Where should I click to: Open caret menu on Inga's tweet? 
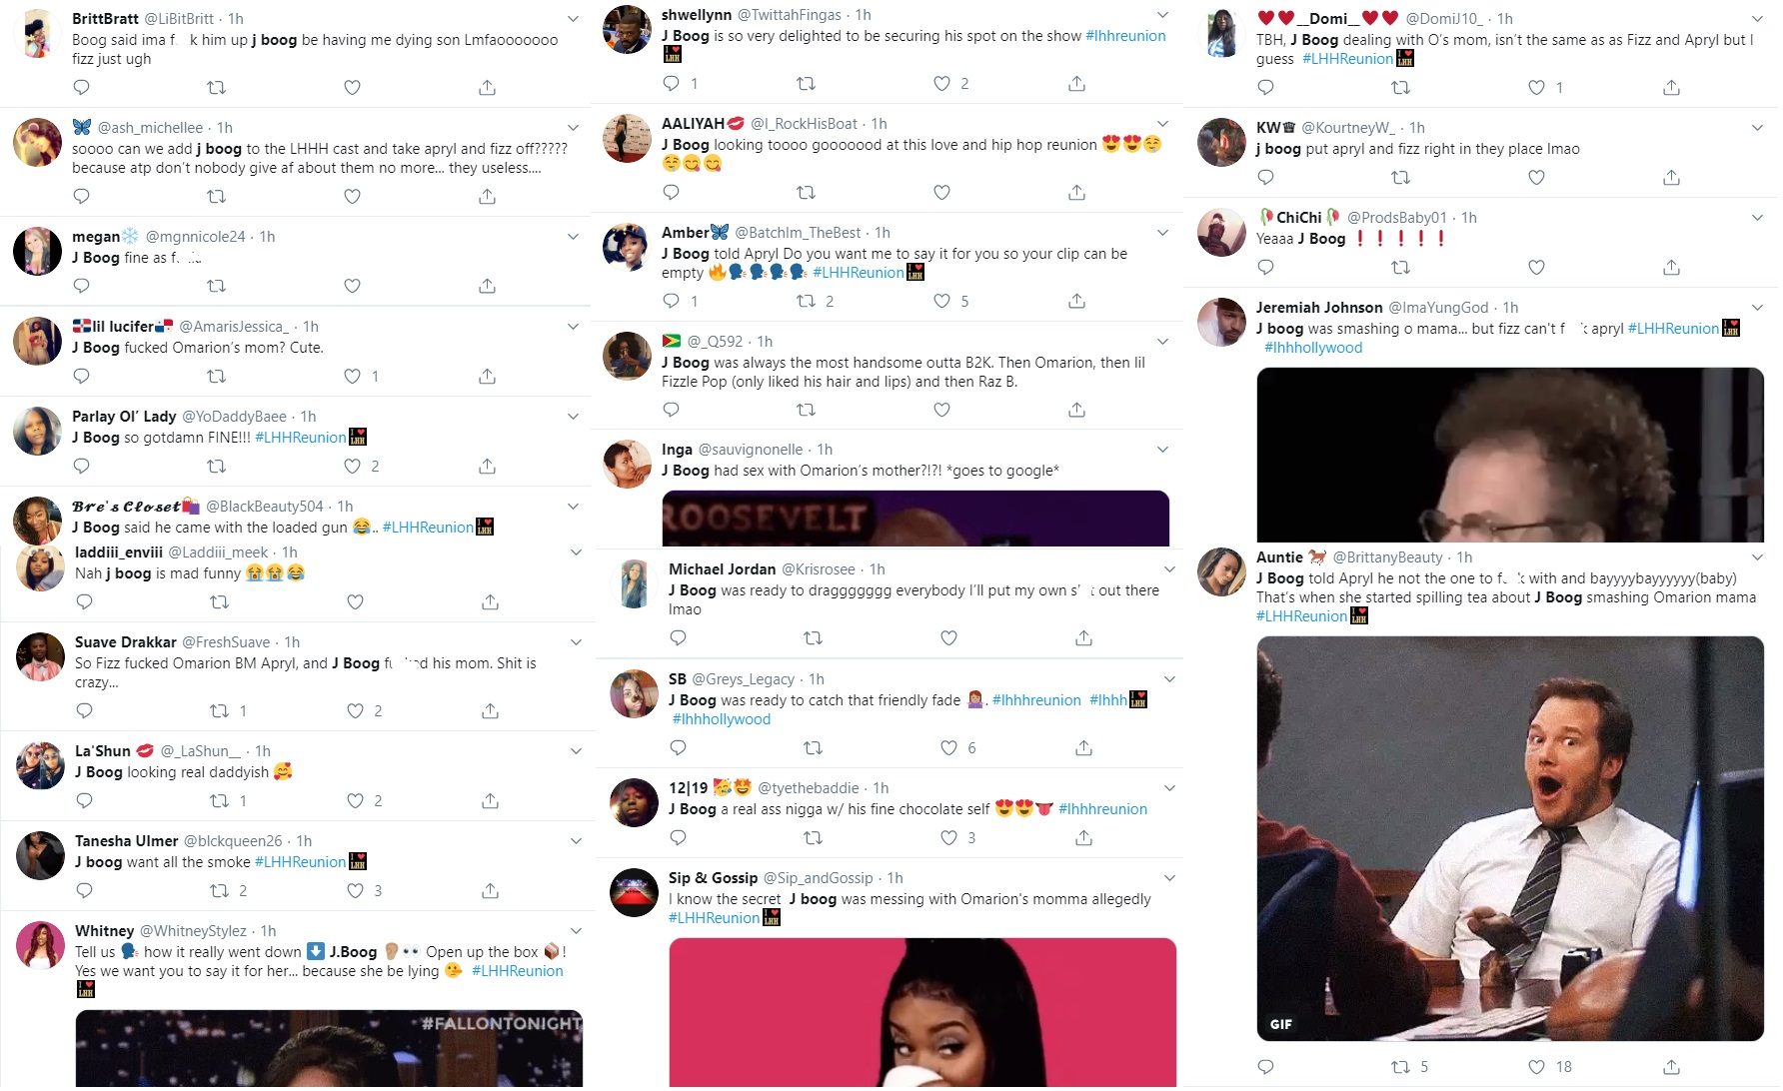coord(1163,450)
